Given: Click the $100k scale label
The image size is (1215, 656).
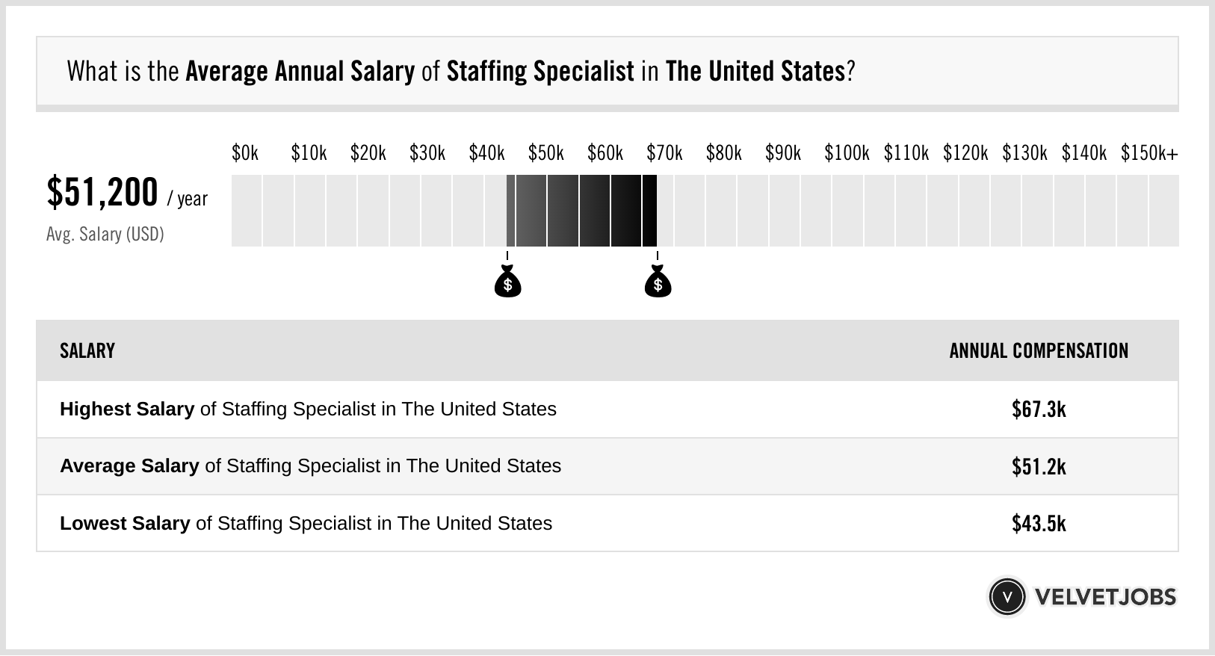Looking at the screenshot, I should point(847,153).
